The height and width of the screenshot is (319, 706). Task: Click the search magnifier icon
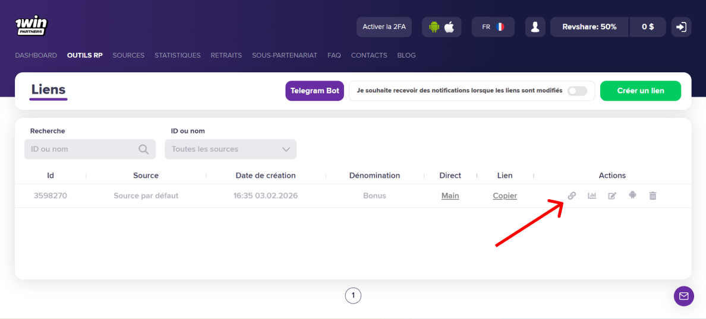click(x=143, y=149)
